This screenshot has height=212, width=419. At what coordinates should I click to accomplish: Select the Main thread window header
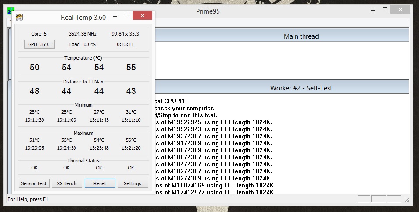coord(301,36)
